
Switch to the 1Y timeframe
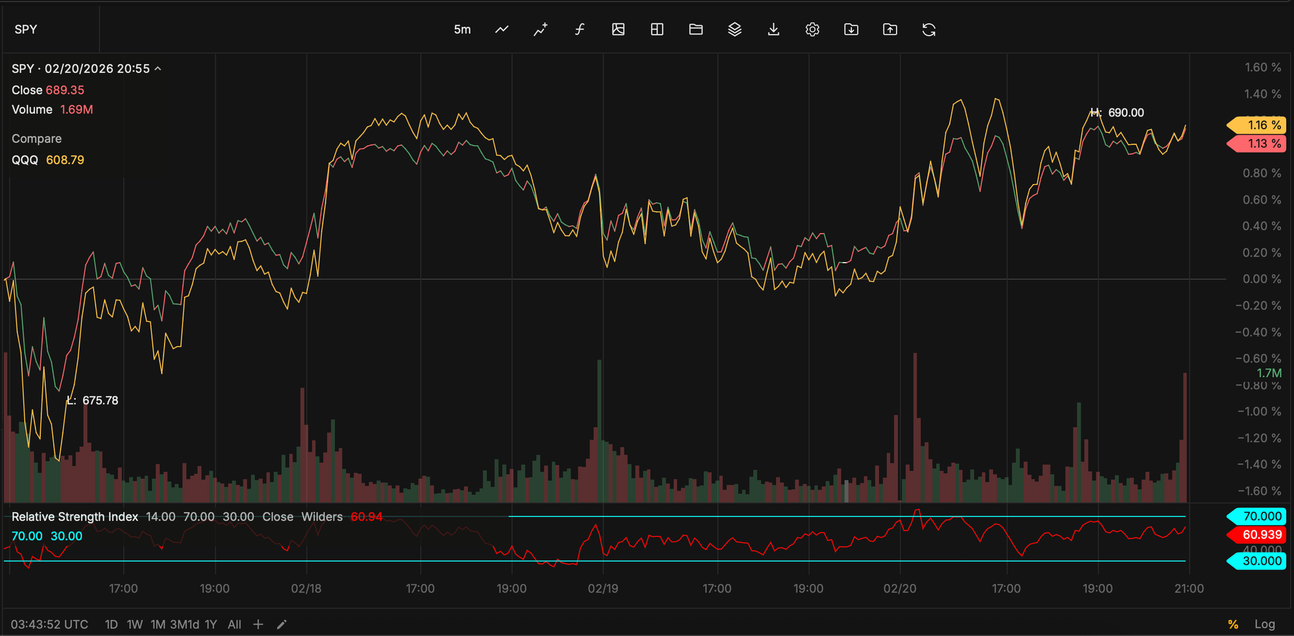(x=210, y=624)
